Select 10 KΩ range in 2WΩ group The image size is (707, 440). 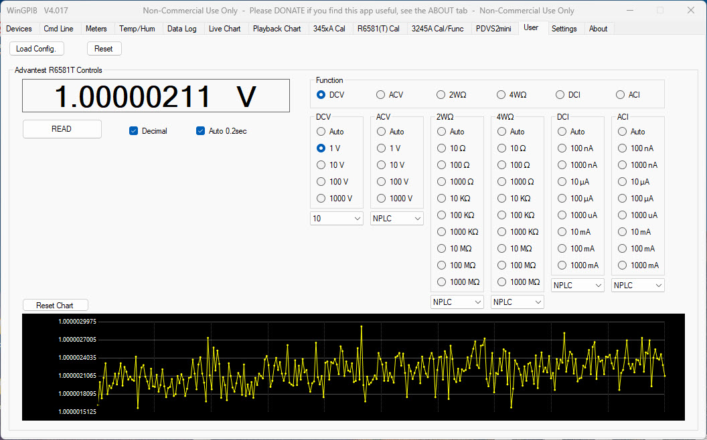(442, 199)
